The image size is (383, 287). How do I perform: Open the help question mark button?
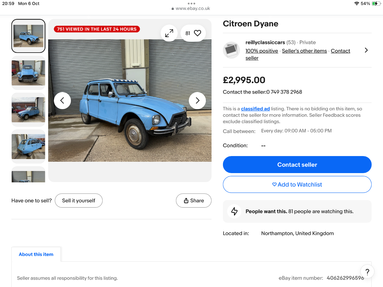click(x=367, y=272)
